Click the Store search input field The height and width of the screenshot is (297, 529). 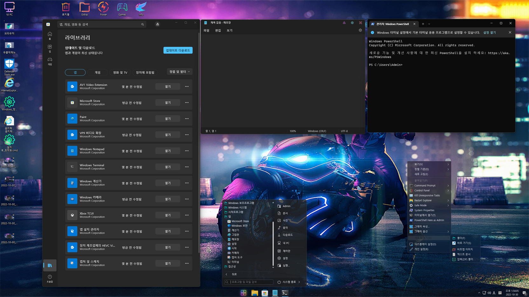(x=102, y=24)
